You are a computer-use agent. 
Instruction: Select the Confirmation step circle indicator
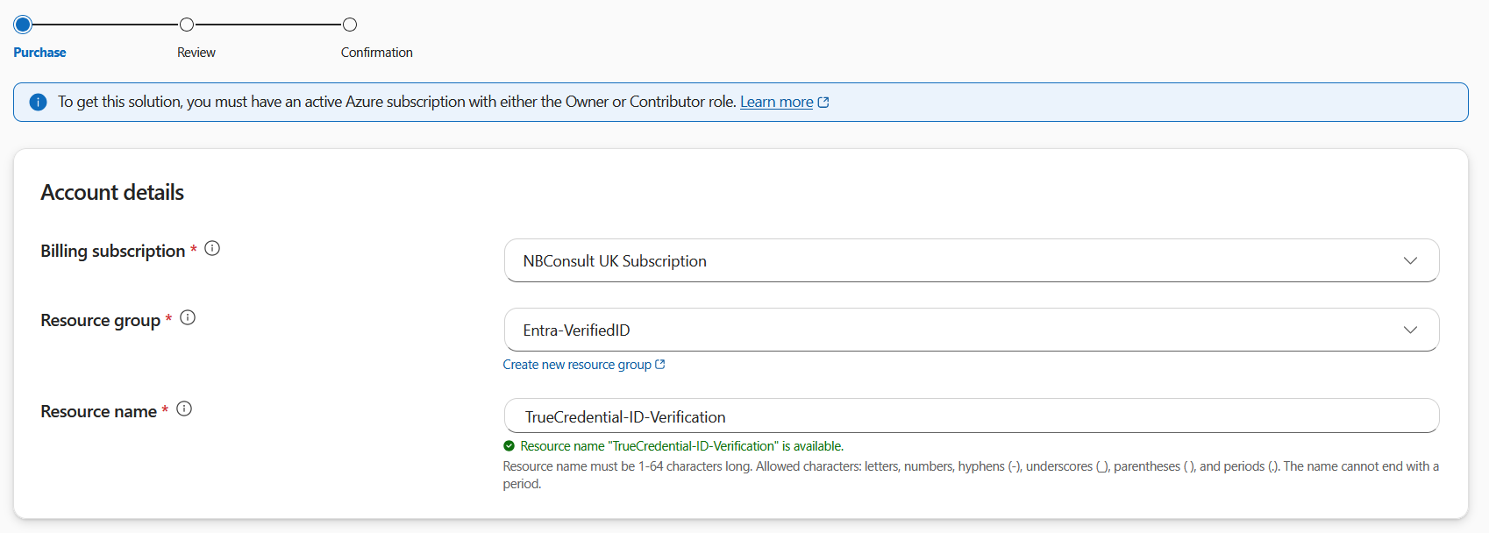click(x=350, y=25)
